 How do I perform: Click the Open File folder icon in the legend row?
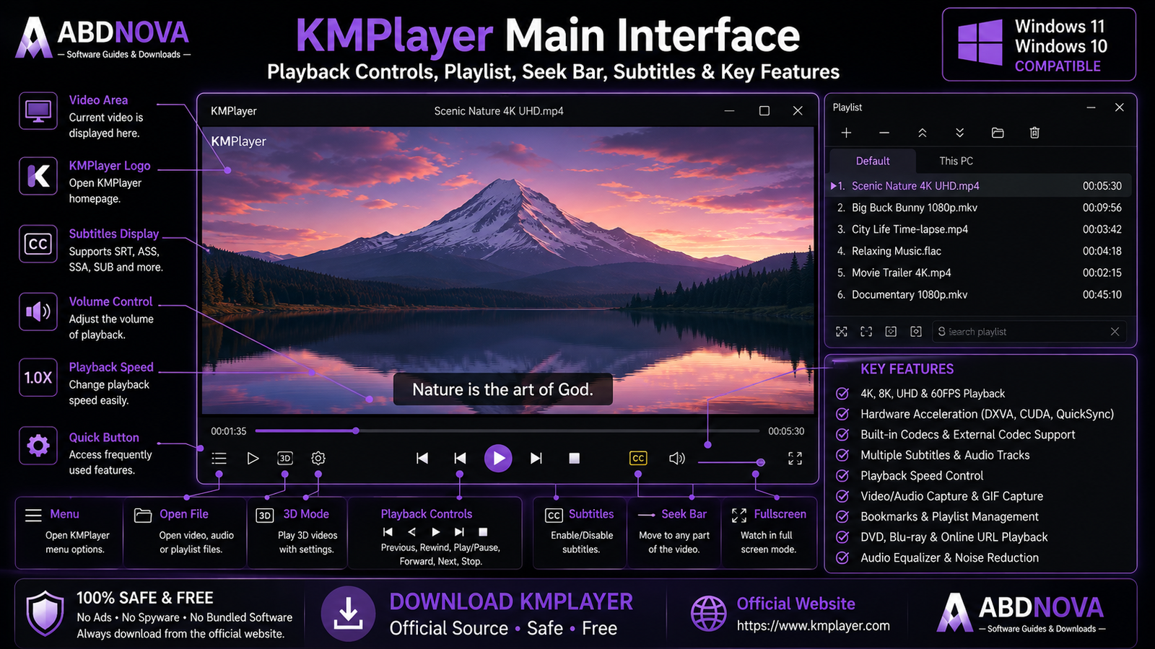click(143, 515)
